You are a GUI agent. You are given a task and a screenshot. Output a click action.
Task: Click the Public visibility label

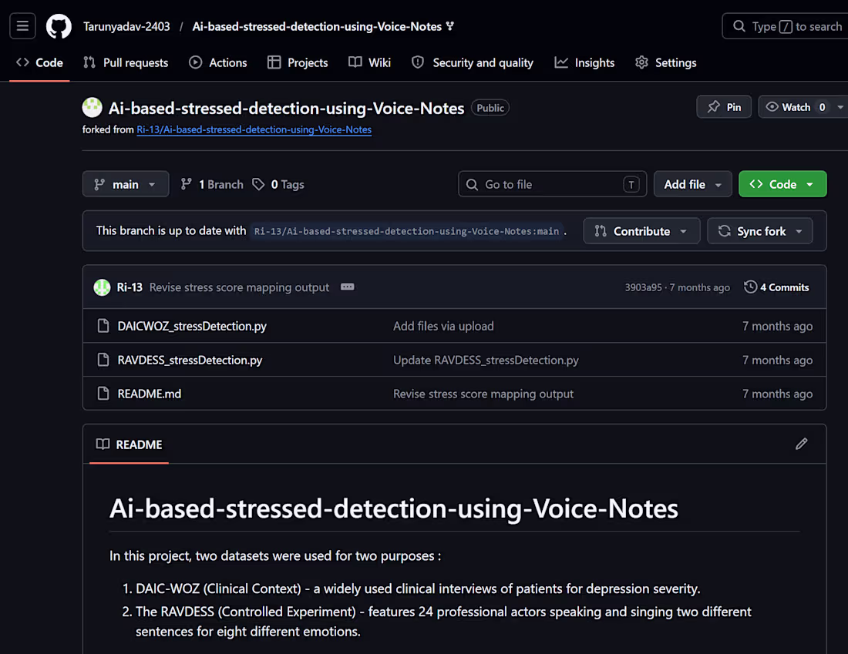click(x=490, y=108)
